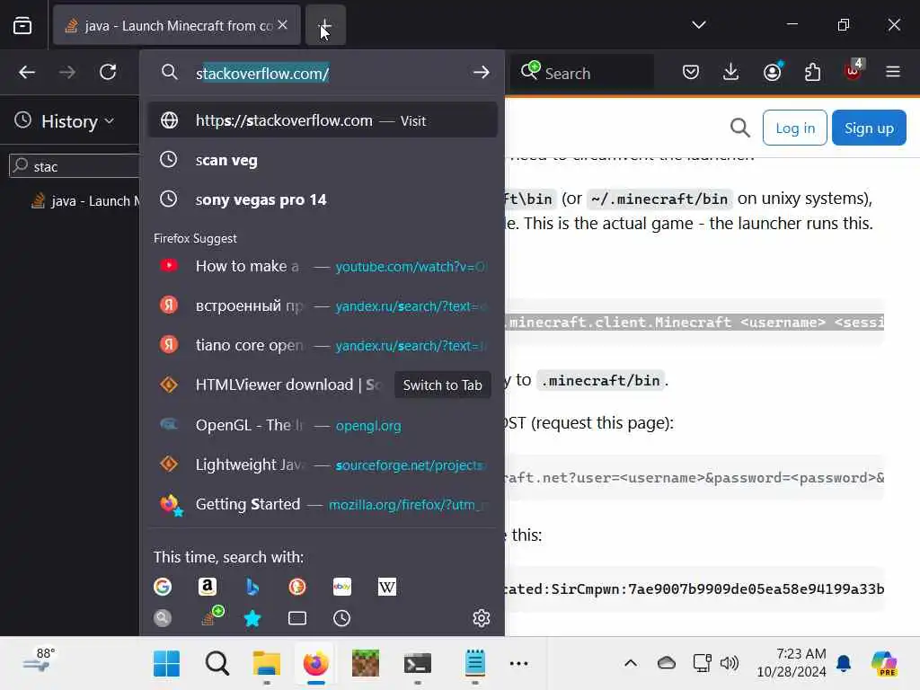Search this time with Amazon
The image size is (920, 690).
(x=208, y=587)
